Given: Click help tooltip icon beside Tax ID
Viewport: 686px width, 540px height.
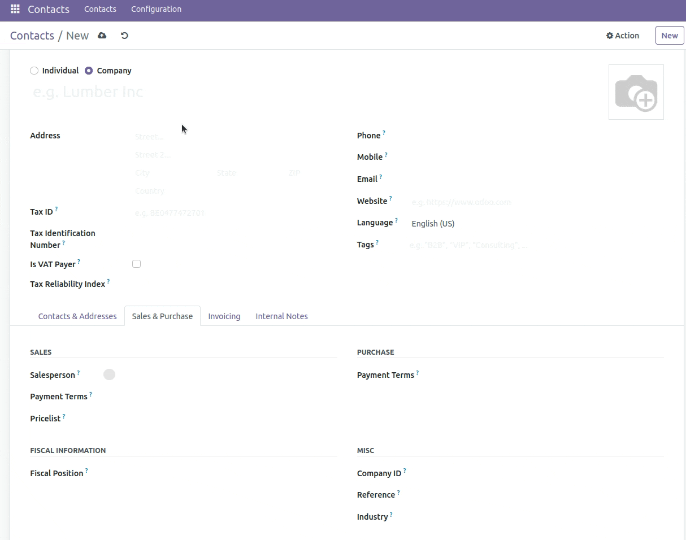Looking at the screenshot, I should pyautogui.click(x=57, y=210).
